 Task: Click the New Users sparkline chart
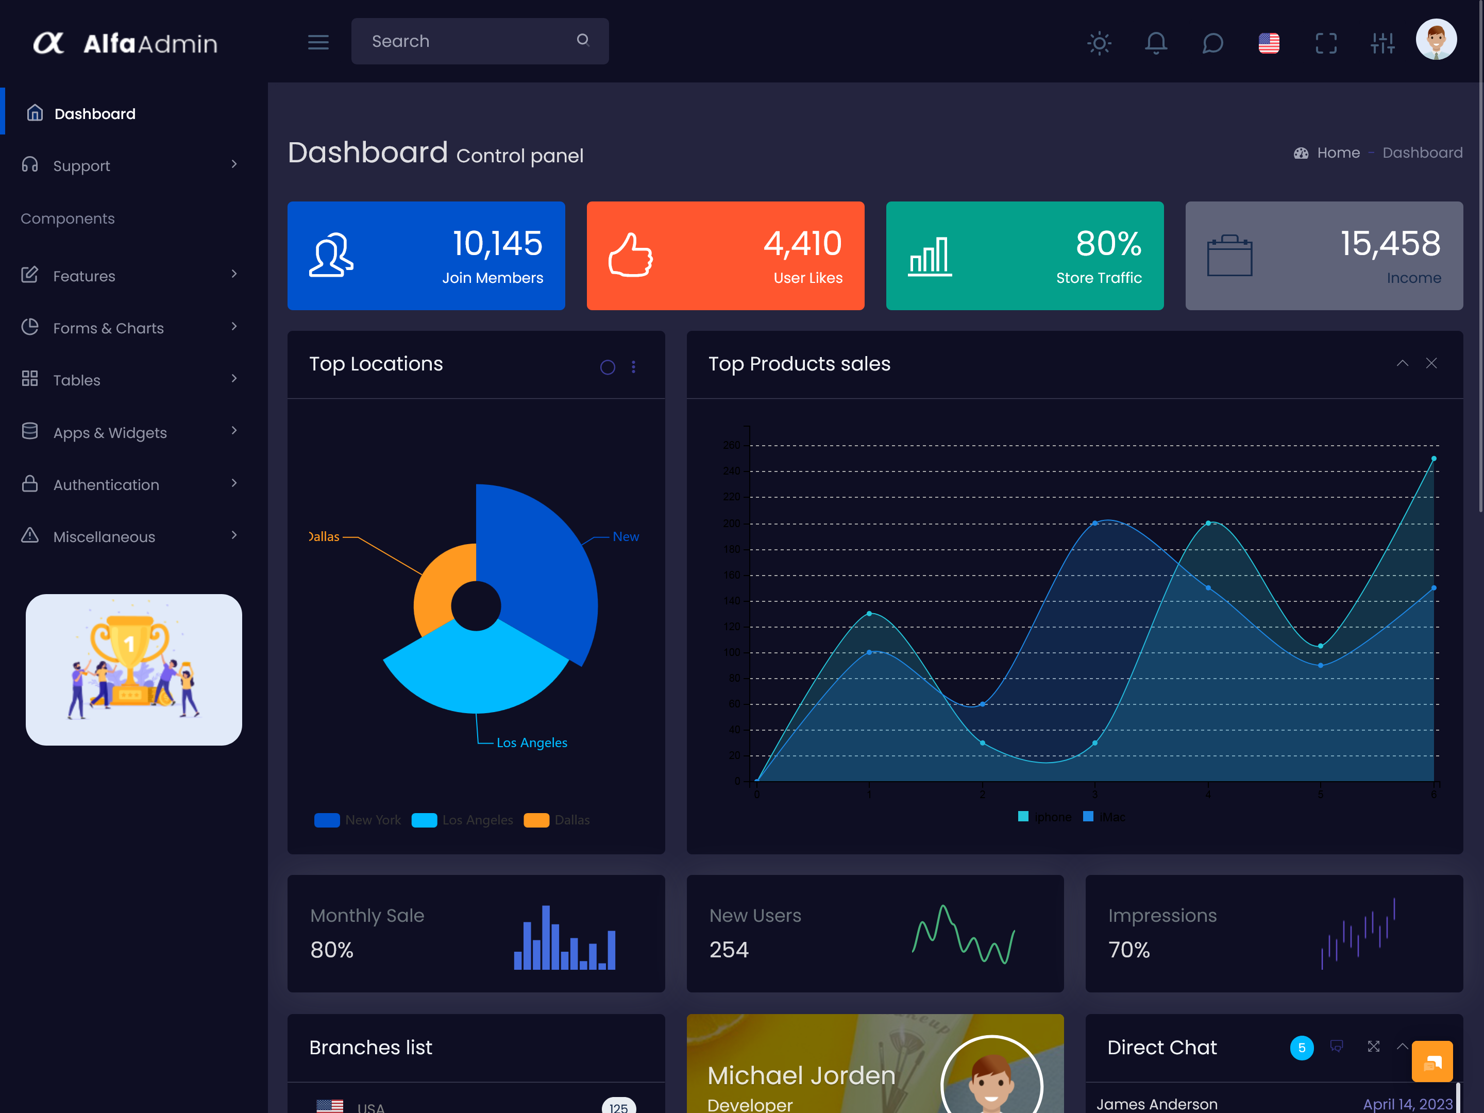[964, 934]
